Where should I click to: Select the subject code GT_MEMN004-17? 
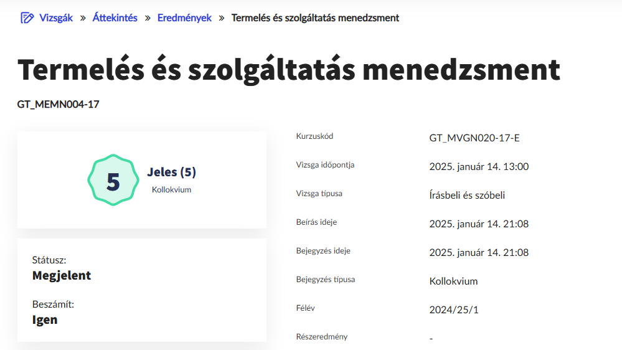59,104
